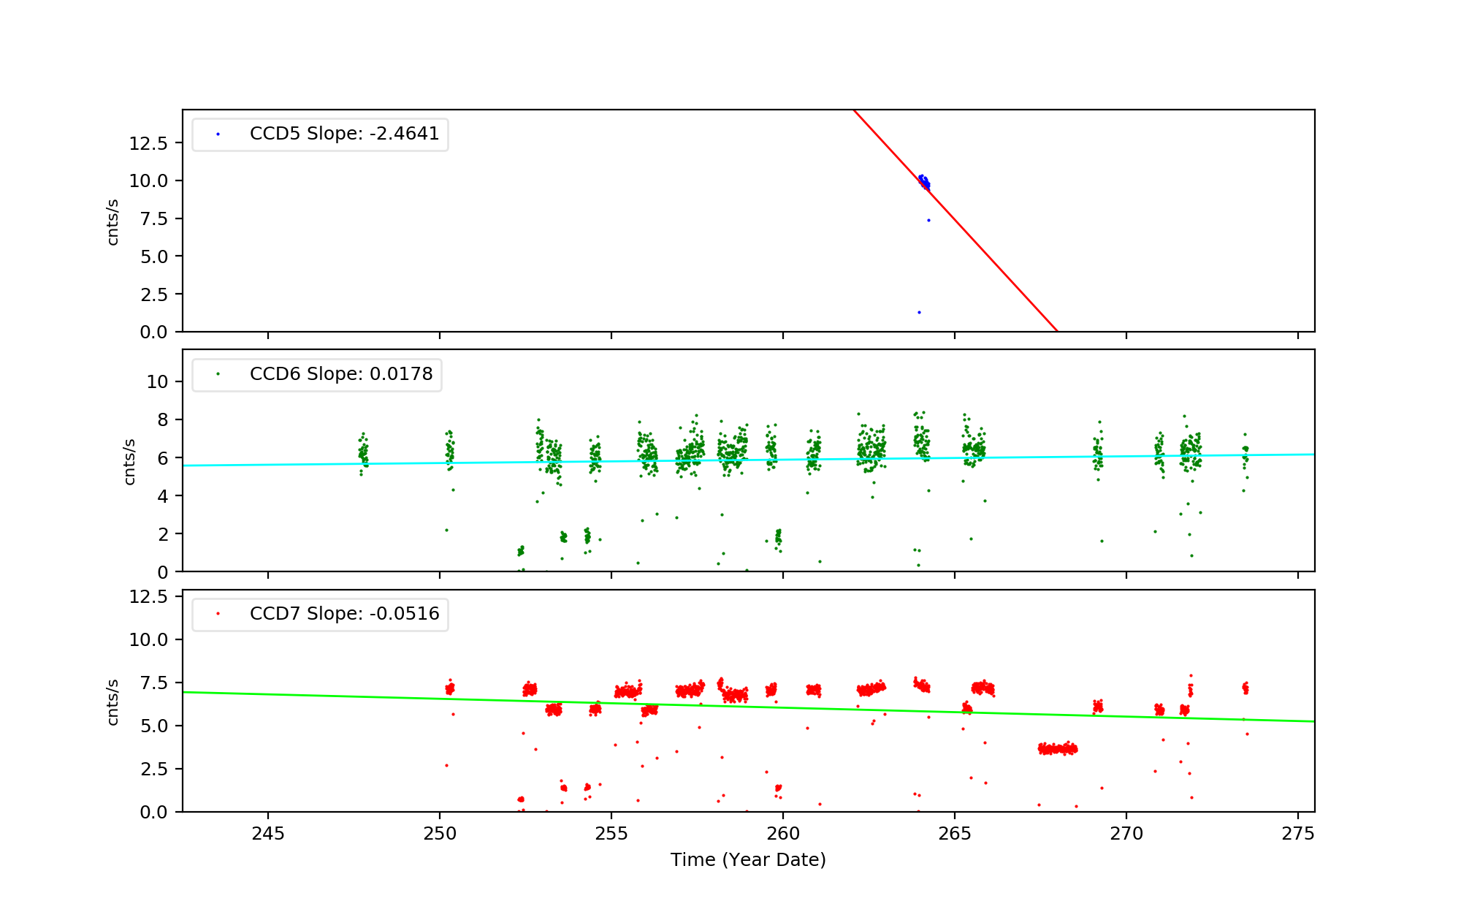
Task: Click the CCD5 Slope legend entry
Action: point(343,134)
